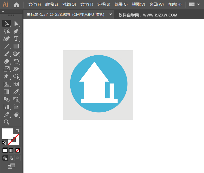
Task: Collapse the toolbar with double arrows
Action: pyautogui.click(x=3, y=12)
